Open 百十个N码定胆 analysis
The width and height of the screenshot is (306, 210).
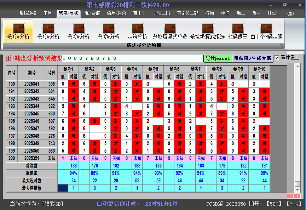coord(266,31)
